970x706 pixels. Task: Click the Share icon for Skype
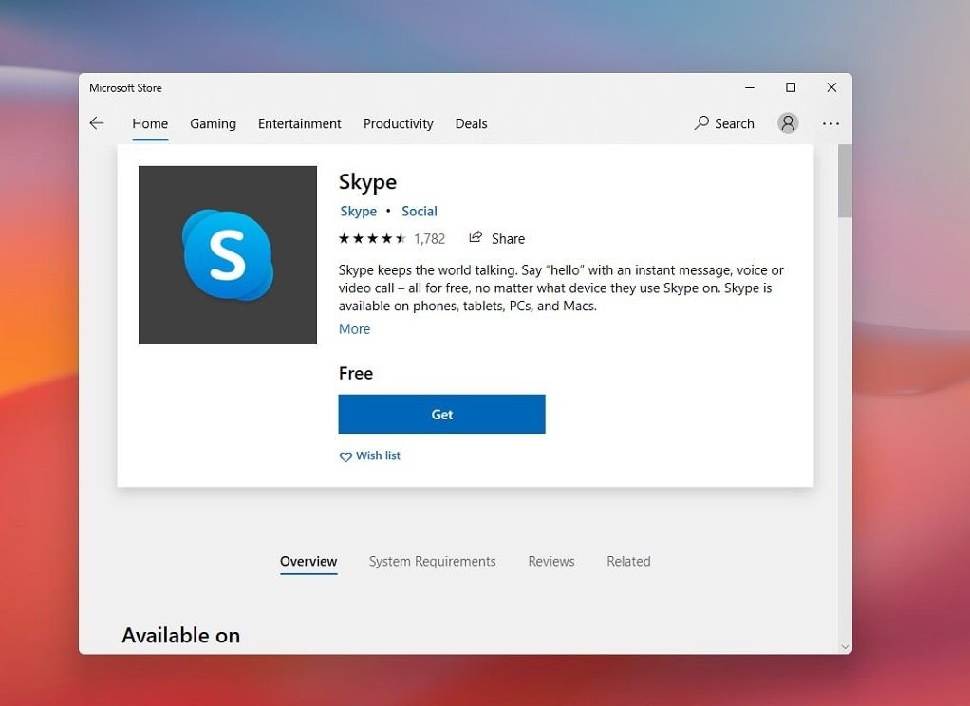(x=475, y=238)
